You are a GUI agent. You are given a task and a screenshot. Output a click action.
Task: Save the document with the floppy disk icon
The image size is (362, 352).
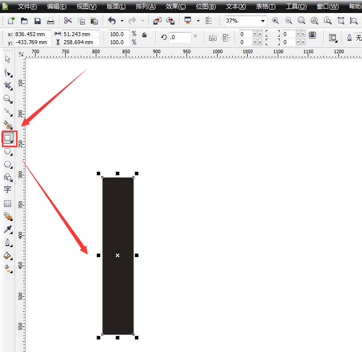coord(38,21)
